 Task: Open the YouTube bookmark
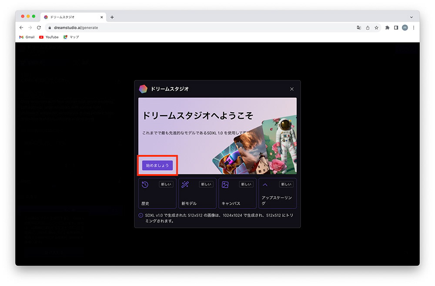pos(49,37)
